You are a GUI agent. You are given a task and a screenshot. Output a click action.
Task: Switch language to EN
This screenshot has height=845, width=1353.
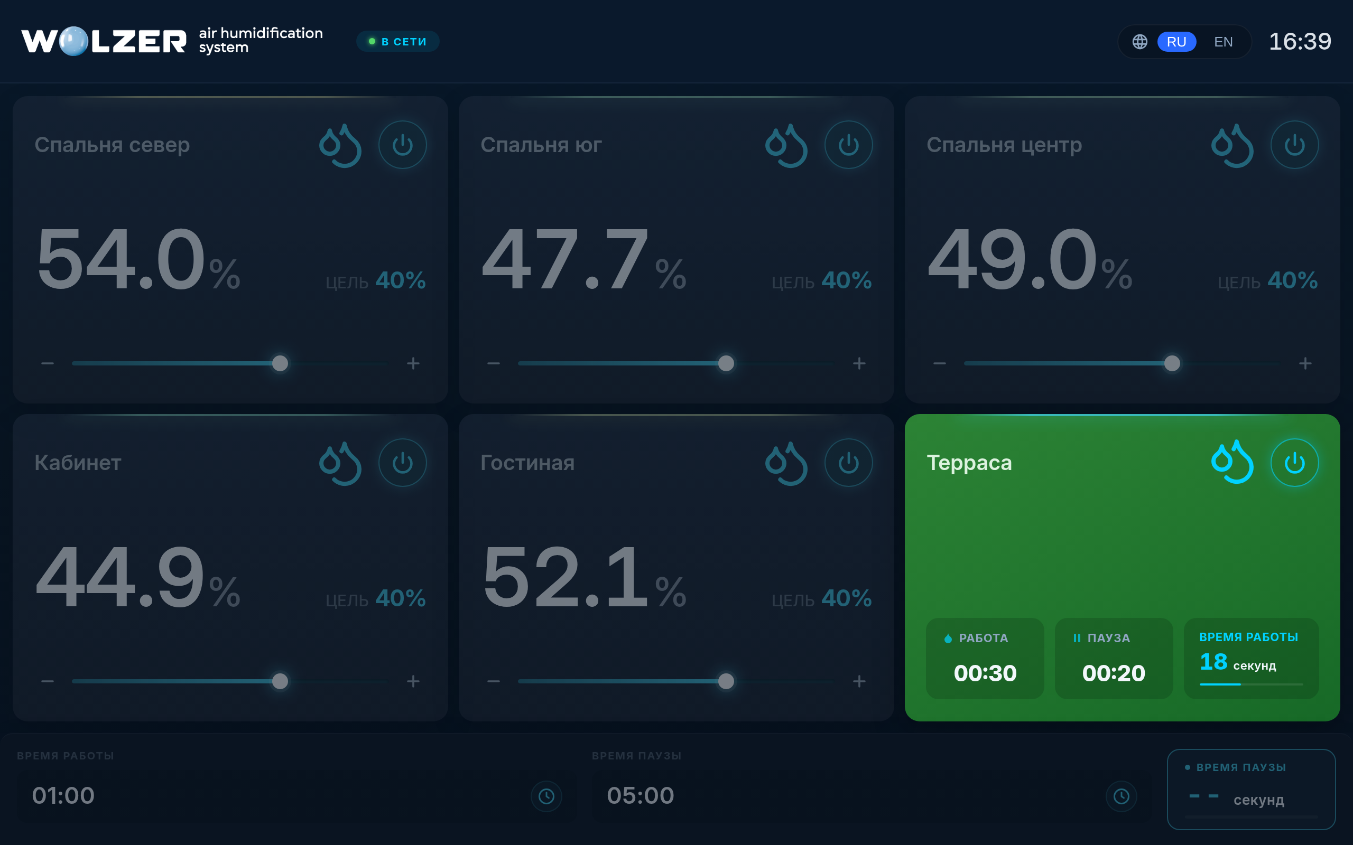pyautogui.click(x=1224, y=42)
